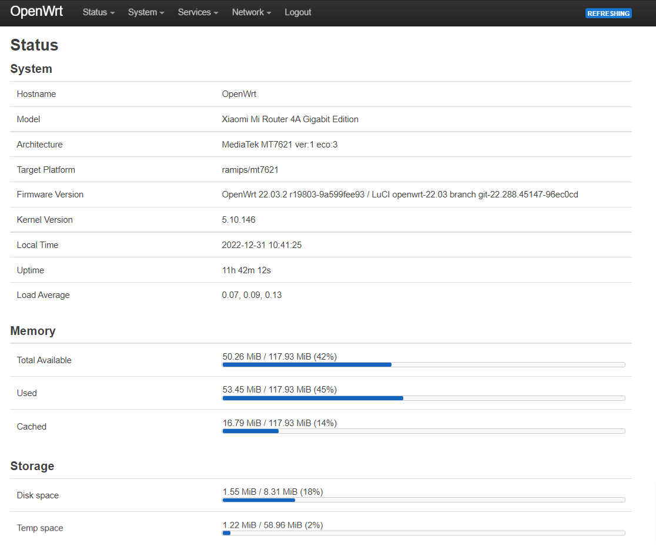Click the Kernel Version row label
The width and height of the screenshot is (656, 553).
tap(45, 220)
